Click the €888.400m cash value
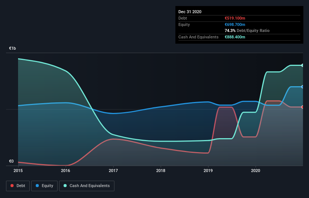This screenshot has height=198, width=309. (x=235, y=37)
